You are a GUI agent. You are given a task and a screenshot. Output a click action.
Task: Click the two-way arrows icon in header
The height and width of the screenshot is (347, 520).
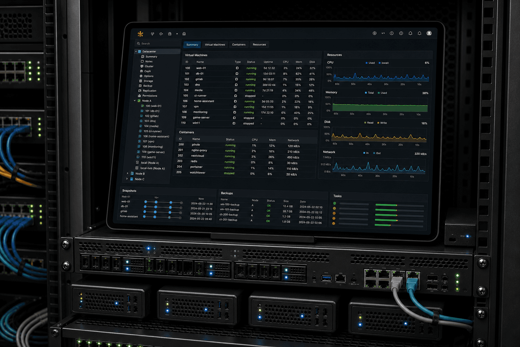[383, 33]
